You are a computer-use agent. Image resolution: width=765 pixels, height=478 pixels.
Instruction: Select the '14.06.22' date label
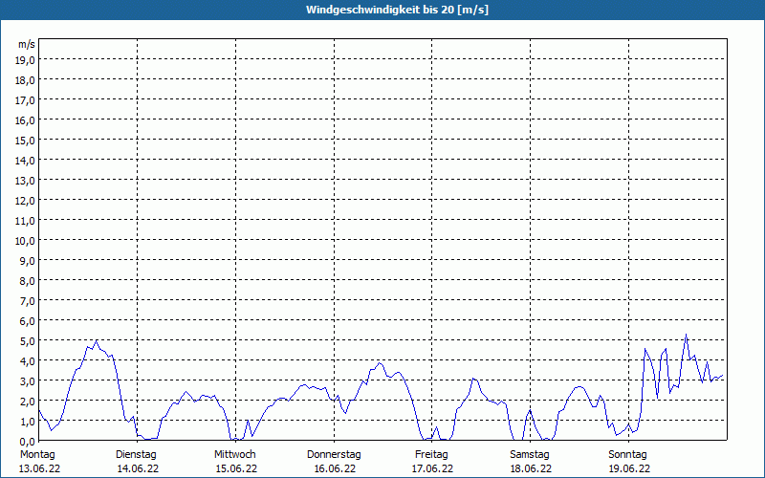pos(138,468)
